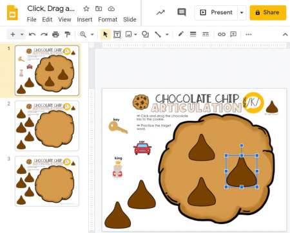Viewport: 290px width, 233px height.
Task: Click the border weight icon
Action: [193, 34]
